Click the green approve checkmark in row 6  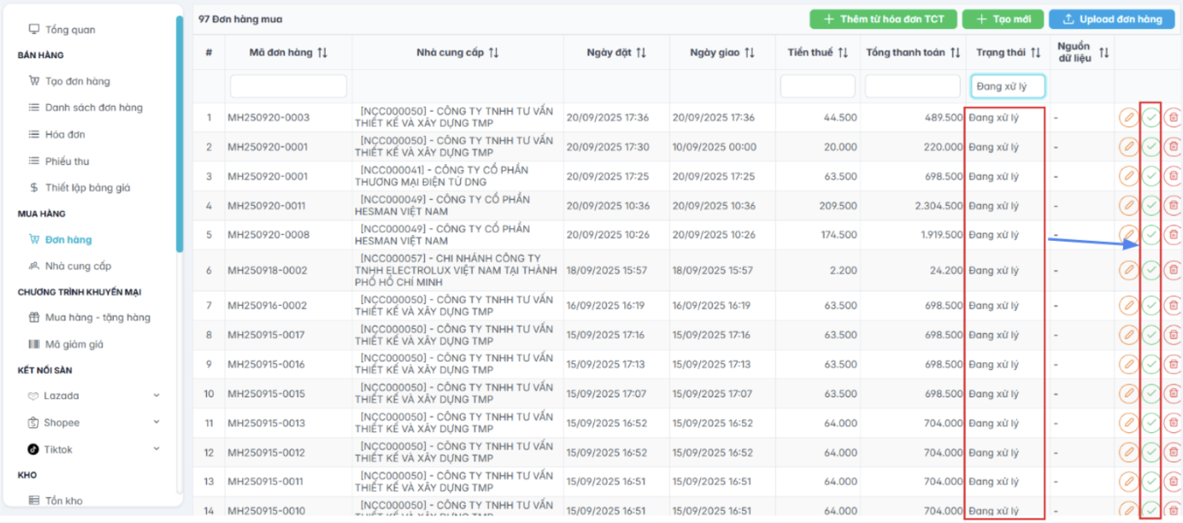[1151, 270]
